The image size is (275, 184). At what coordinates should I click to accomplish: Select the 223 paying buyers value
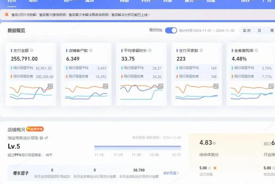181,59
